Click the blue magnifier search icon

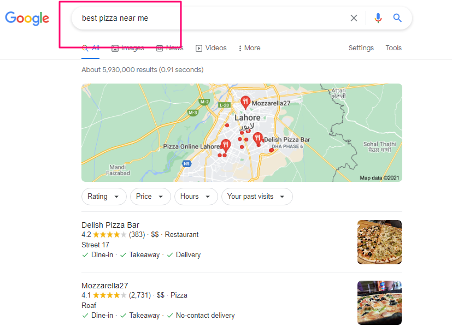tap(397, 18)
